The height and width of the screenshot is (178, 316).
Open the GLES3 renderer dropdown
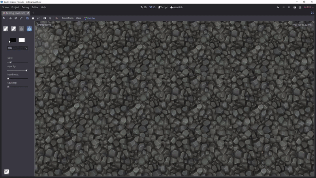click(x=308, y=7)
